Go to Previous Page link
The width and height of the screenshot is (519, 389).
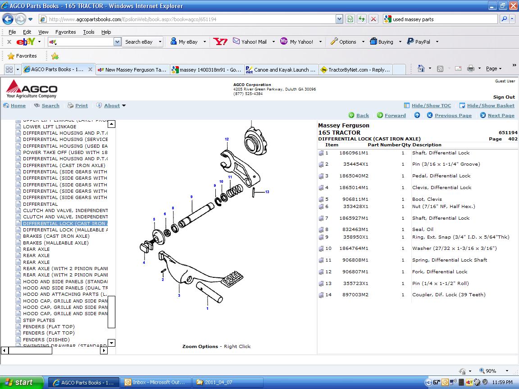453,115
